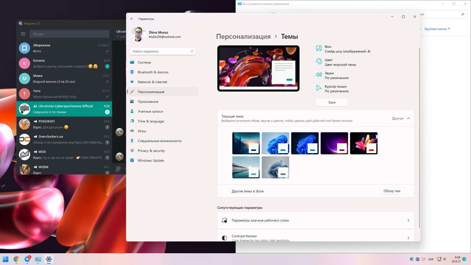Open Privacy & security settings
471x265 pixels.
[x=162, y=151]
